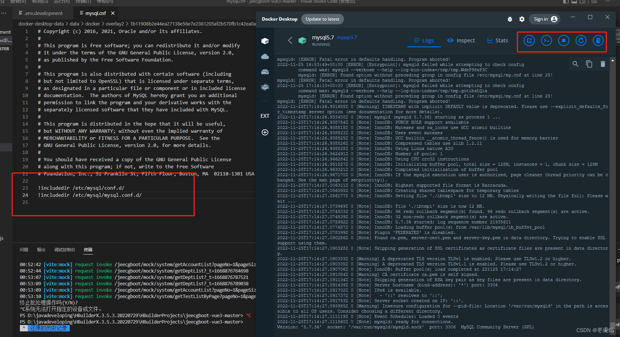The image size is (620, 337).
Task: Click the add extensions plus icon
Action: (x=265, y=132)
